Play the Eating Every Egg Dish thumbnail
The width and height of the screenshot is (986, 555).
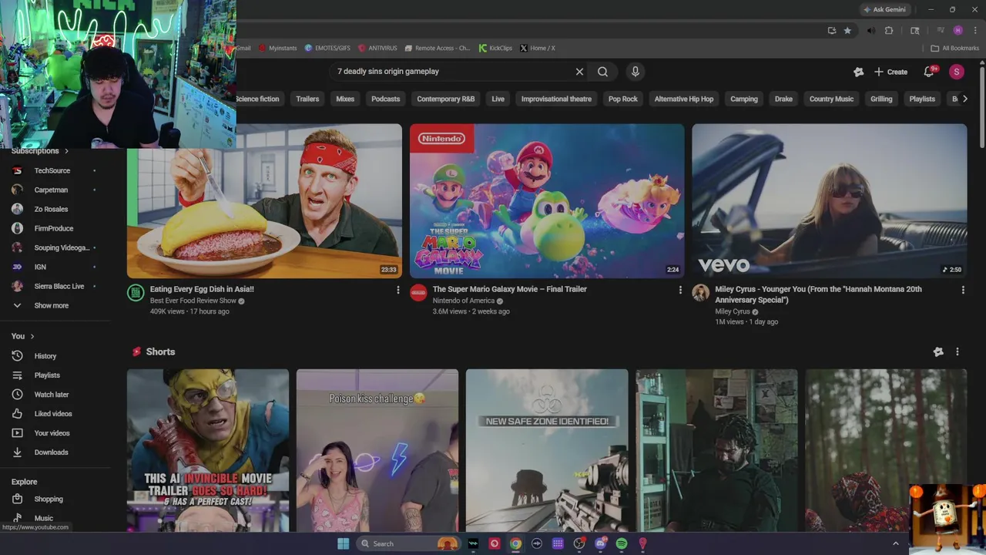(264, 200)
